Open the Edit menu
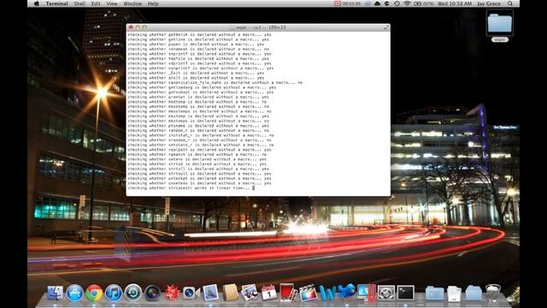This screenshot has height=308, width=547. [96, 3]
